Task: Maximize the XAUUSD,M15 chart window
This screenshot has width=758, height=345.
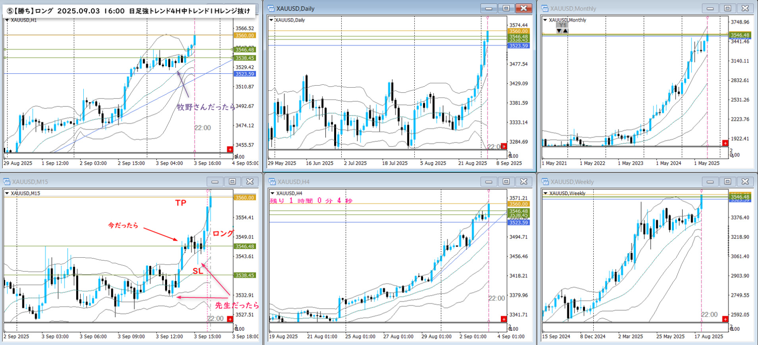Action: tap(232, 182)
